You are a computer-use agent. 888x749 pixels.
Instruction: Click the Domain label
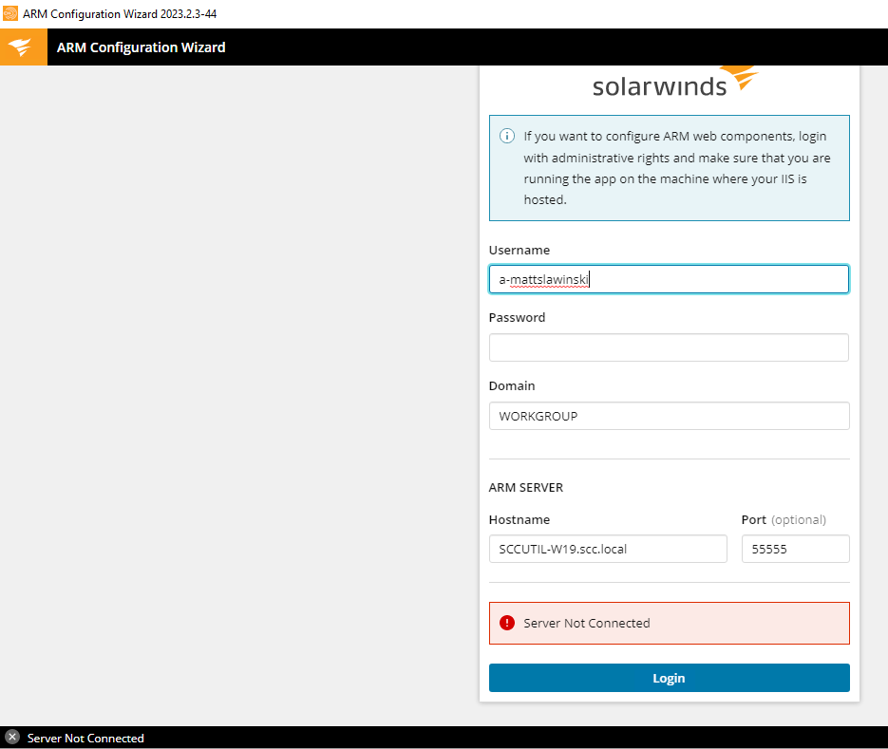pos(512,386)
